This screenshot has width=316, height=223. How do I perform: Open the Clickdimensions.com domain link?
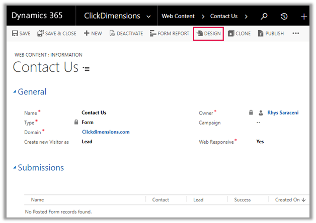pos(106,132)
